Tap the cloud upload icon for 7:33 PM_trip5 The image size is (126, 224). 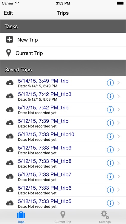10,203
